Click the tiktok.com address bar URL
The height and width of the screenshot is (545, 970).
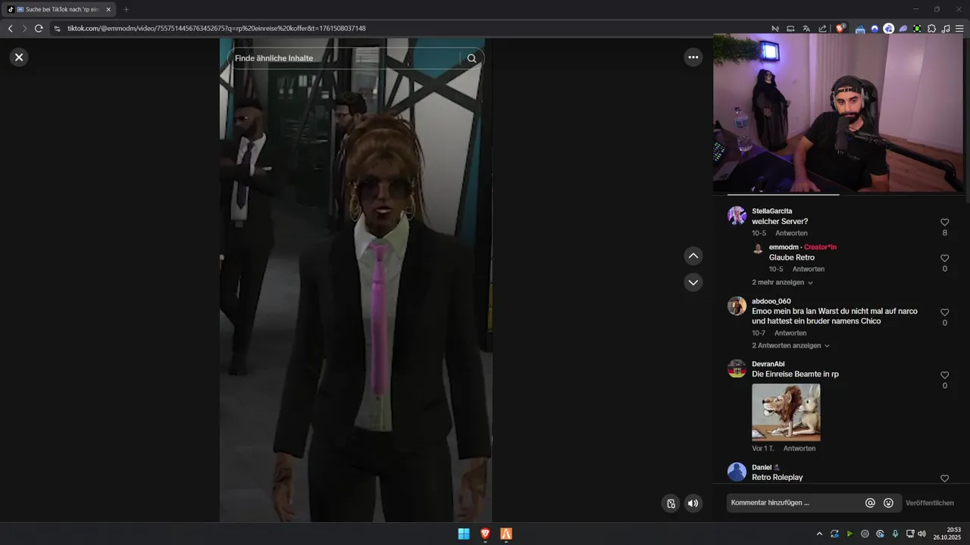tap(217, 28)
